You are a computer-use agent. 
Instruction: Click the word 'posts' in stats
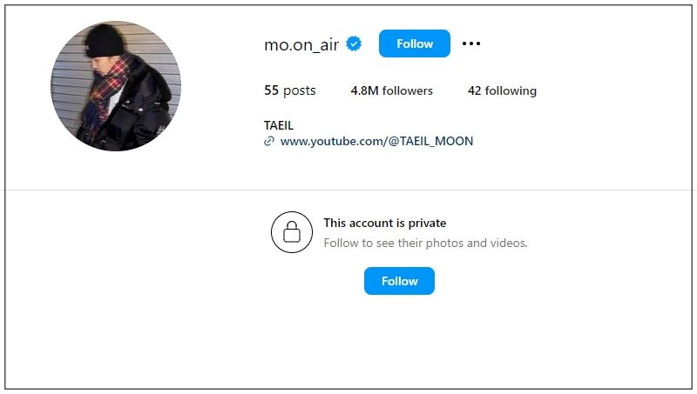pos(300,90)
